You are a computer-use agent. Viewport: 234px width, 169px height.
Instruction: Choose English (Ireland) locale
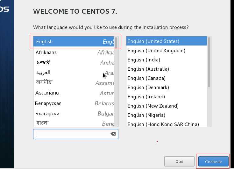click(167, 97)
